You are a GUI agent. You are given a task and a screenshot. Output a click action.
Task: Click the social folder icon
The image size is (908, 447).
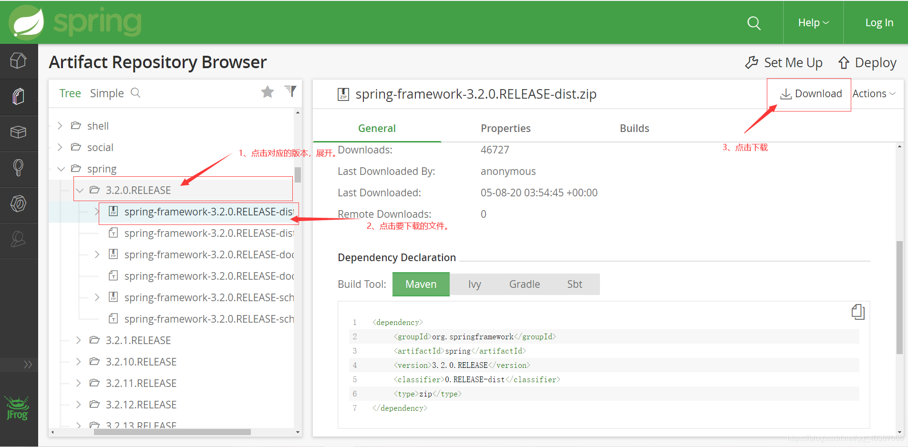coord(76,147)
